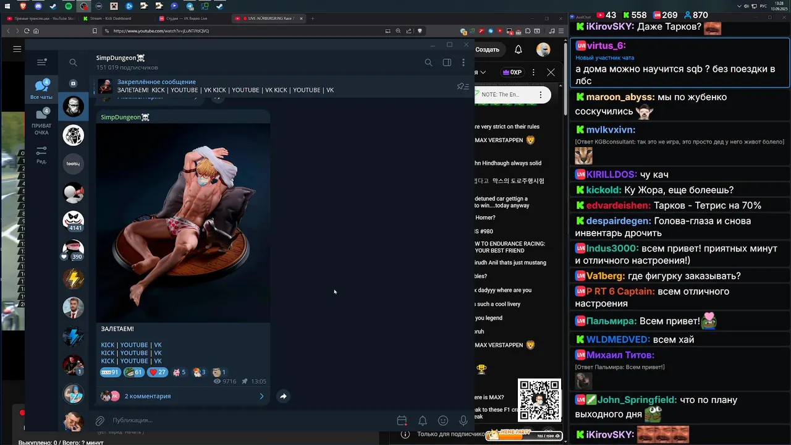Close the YouTube live chat panel
Viewport: 791px width, 445px height.
tap(551, 72)
